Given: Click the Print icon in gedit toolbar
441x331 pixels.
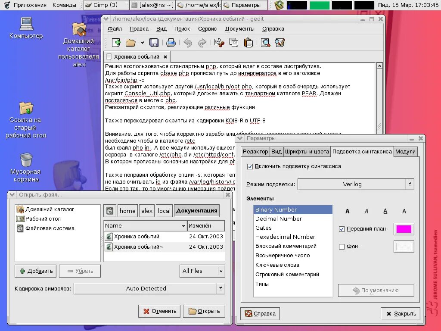Looking at the screenshot, I should pos(171,43).
